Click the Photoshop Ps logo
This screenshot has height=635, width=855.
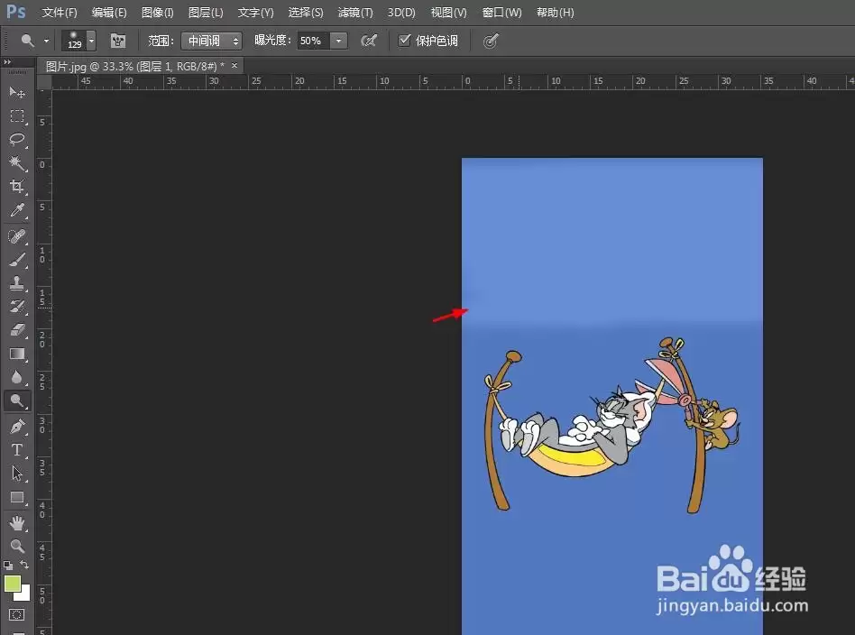(x=16, y=12)
